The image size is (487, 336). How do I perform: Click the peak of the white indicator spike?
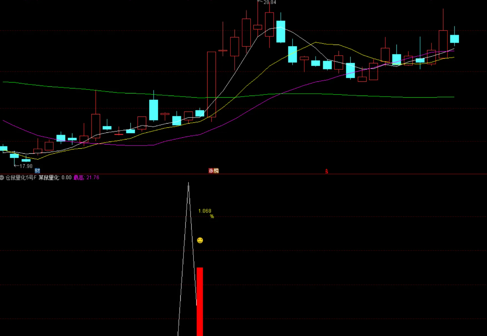(x=188, y=183)
